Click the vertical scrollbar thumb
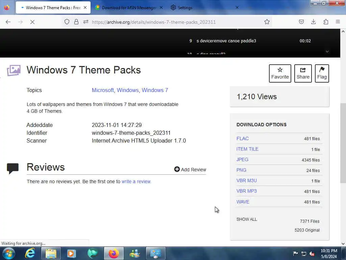This screenshot has width=346, height=260. (x=343, y=143)
